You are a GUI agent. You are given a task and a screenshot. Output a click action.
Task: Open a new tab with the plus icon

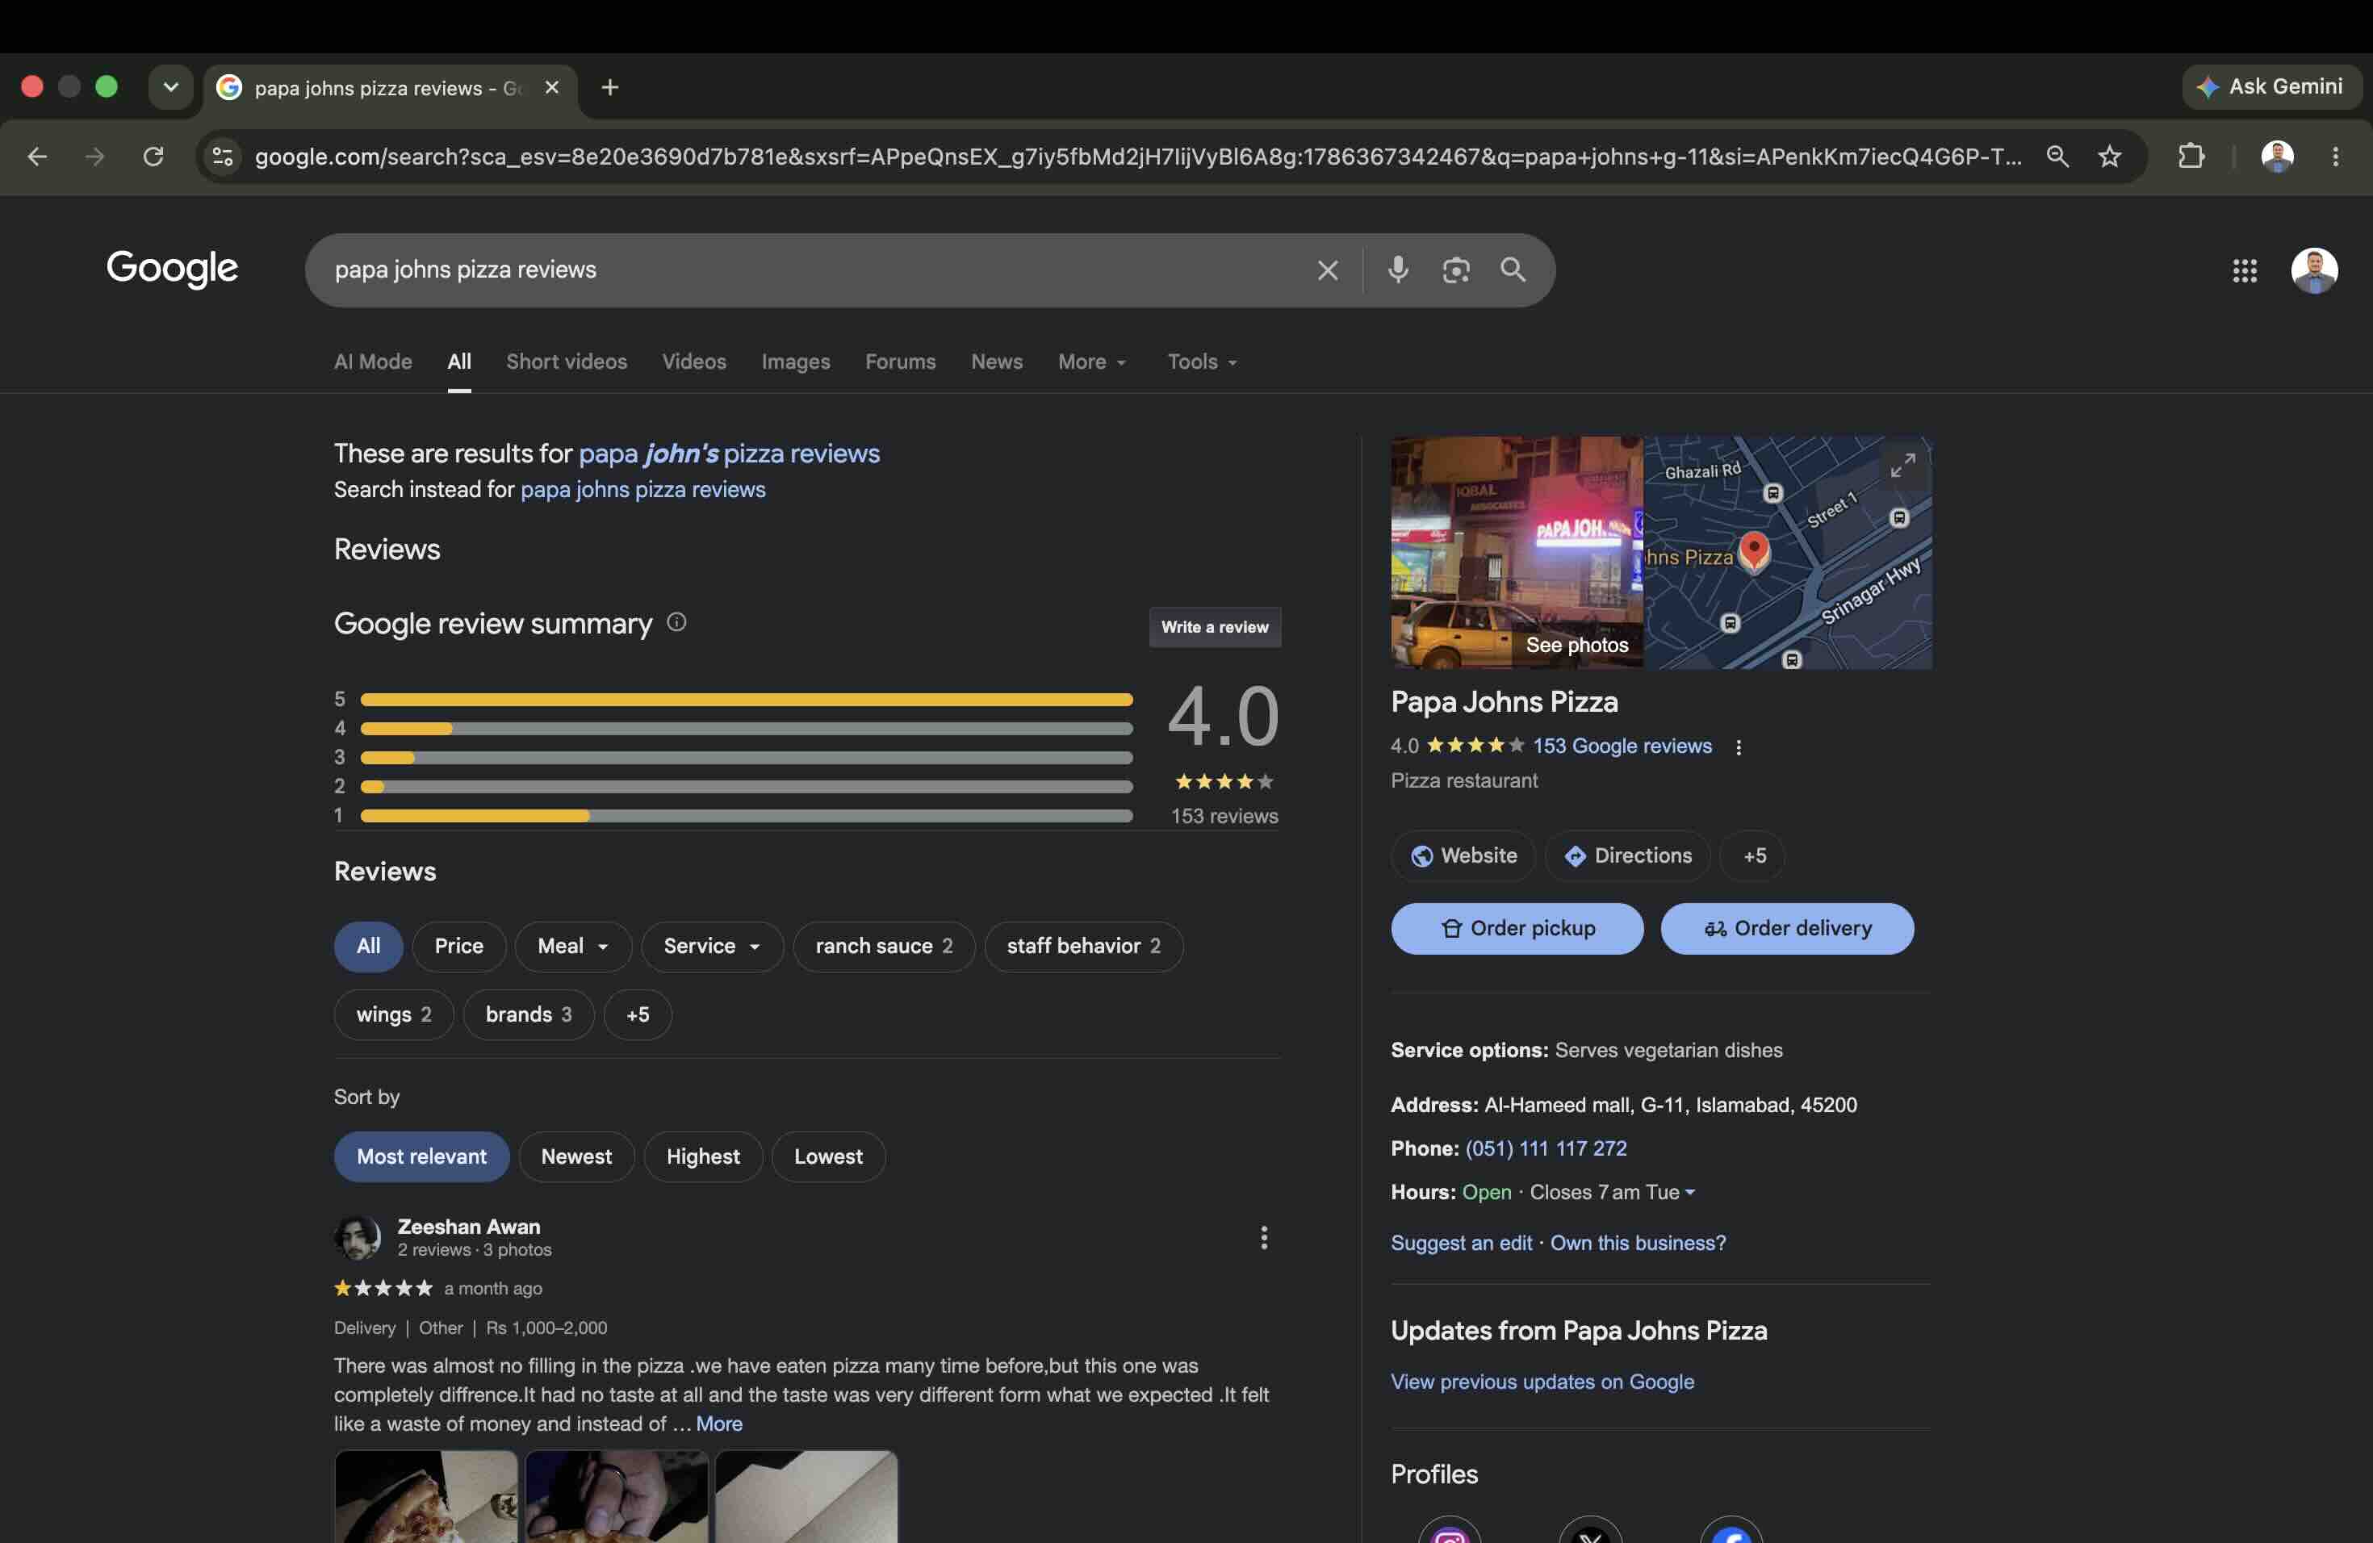coord(610,88)
